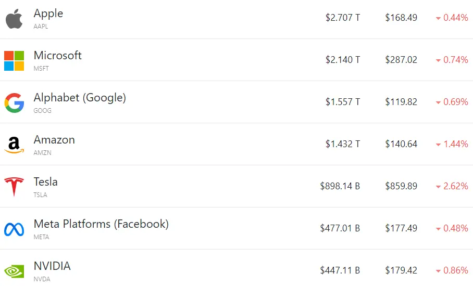Click the Google G logo

pos(14,103)
